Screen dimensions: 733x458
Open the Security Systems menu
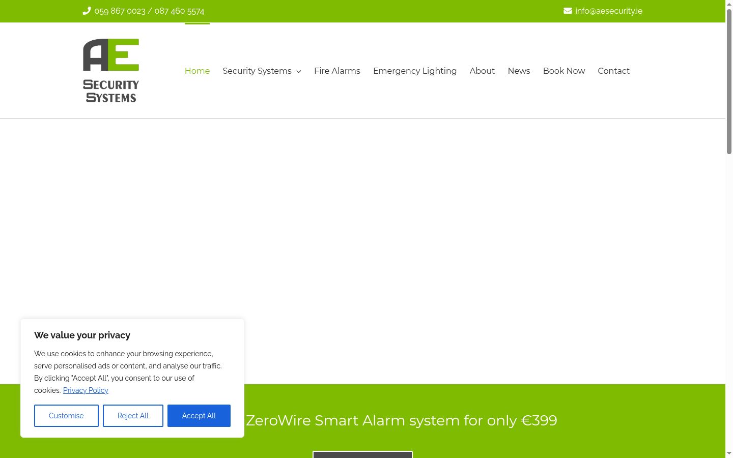pos(257,71)
